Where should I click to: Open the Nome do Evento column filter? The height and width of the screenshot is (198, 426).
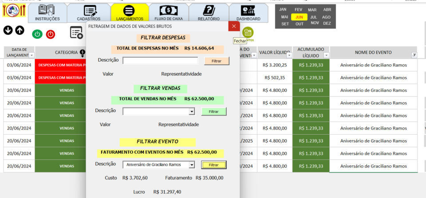[x=414, y=55]
